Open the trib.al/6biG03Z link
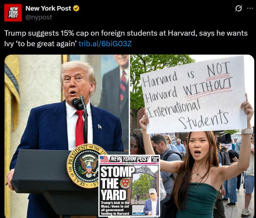The image size is (256, 218). (x=105, y=43)
